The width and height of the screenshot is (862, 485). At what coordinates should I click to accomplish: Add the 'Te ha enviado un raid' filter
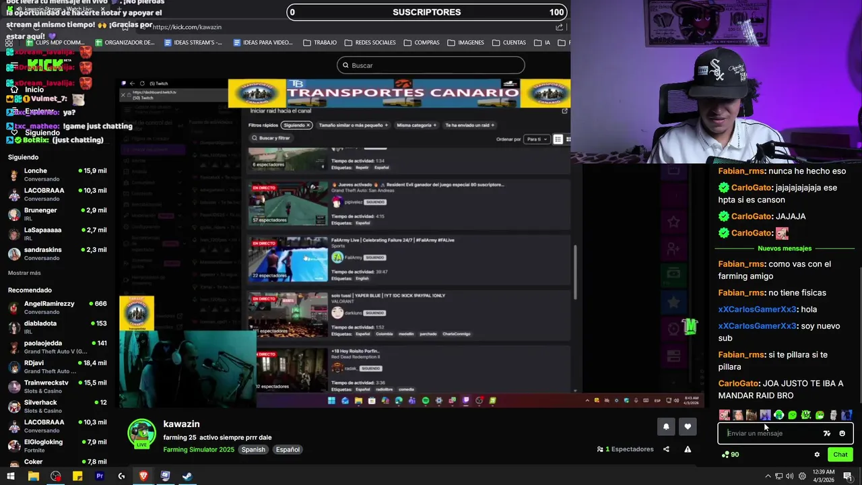469,125
